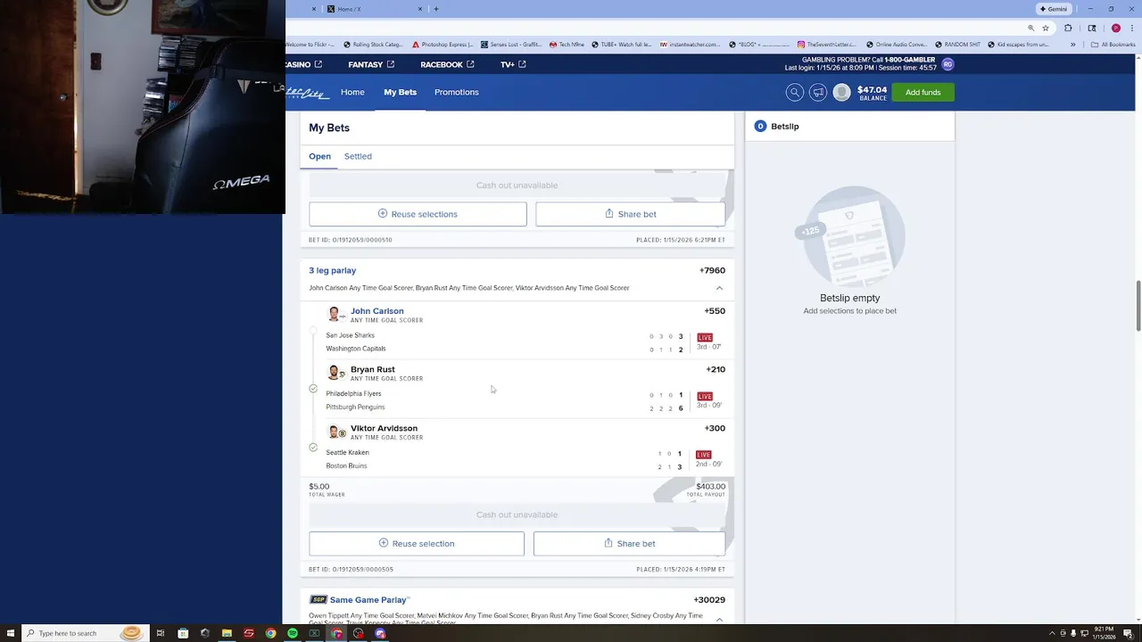Open File Explorer from the taskbar
Viewport: 1142px width, 642px height.
(227, 633)
